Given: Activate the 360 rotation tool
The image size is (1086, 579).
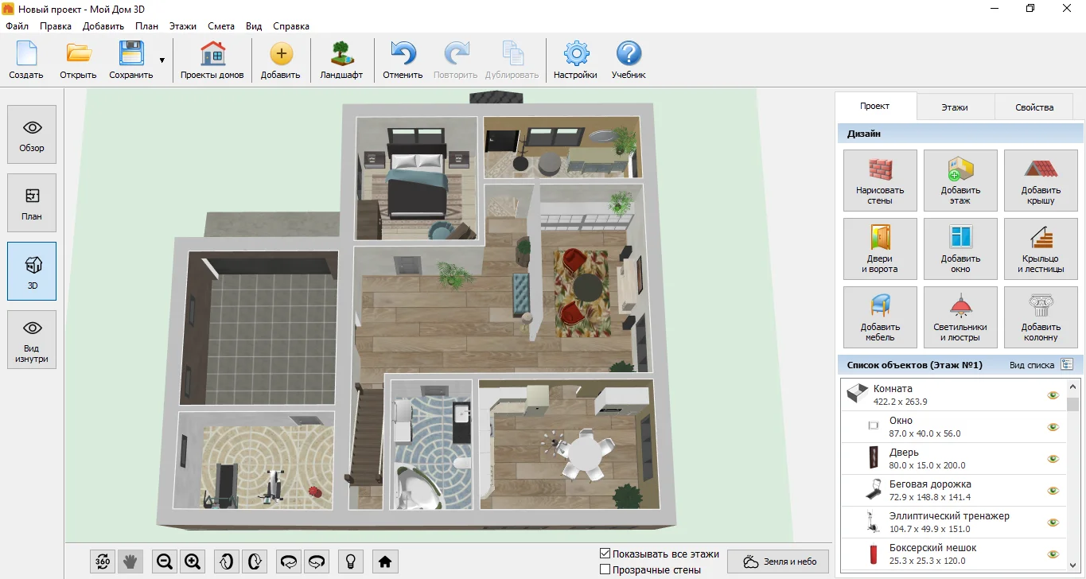Looking at the screenshot, I should pyautogui.click(x=103, y=562).
